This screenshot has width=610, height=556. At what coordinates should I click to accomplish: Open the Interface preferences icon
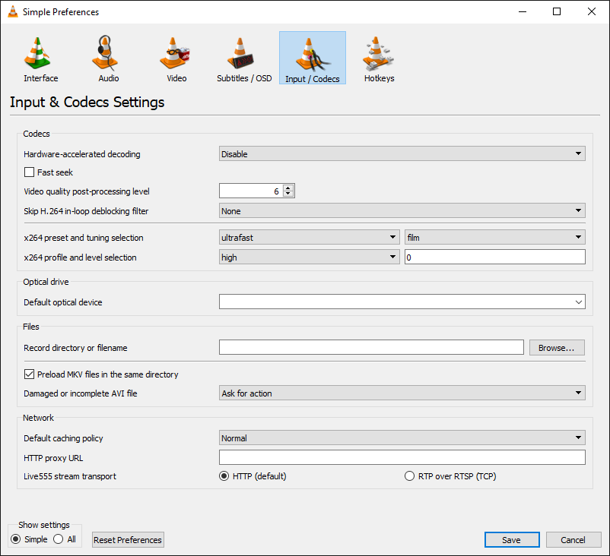tap(40, 58)
